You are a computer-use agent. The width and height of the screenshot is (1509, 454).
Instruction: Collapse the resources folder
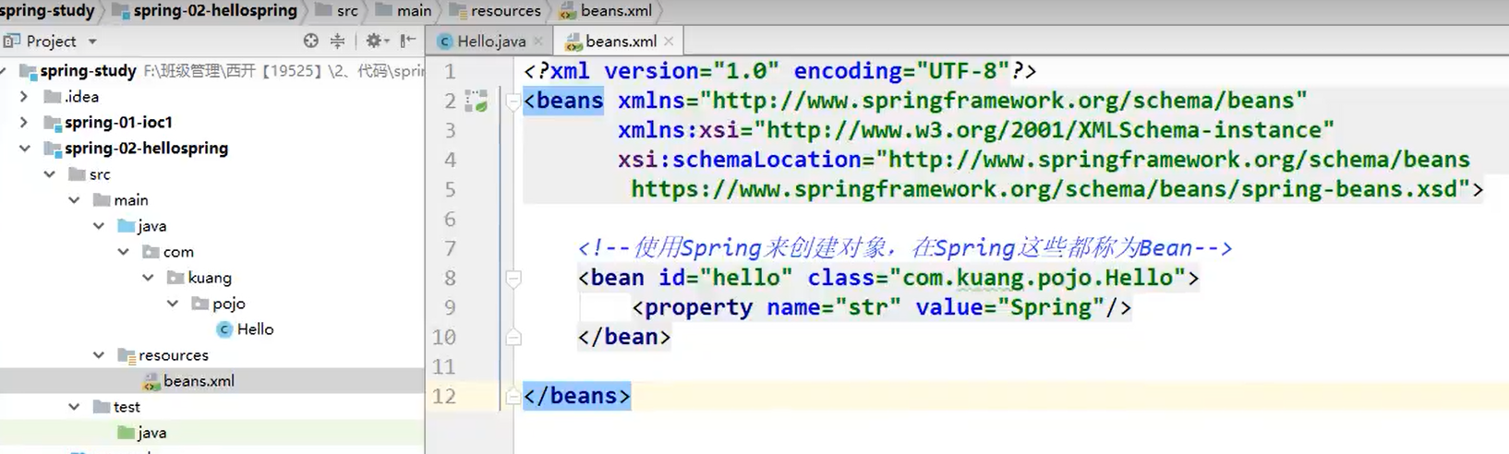99,354
